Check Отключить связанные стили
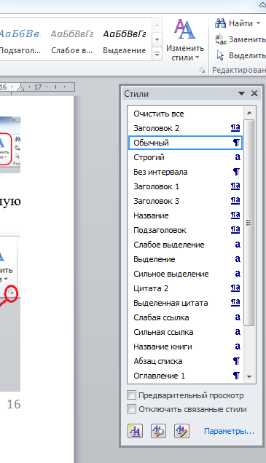This screenshot has width=266, height=463. tap(131, 409)
